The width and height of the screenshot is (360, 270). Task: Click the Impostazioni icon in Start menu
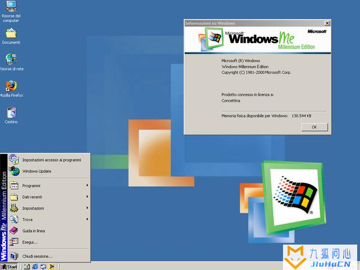(14, 208)
